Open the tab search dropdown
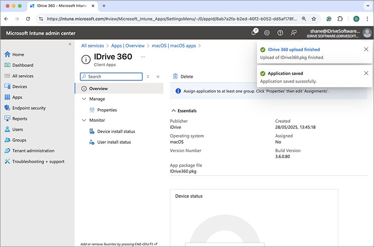Image resolution: width=374 pixels, height=247 pixels. 367,6
